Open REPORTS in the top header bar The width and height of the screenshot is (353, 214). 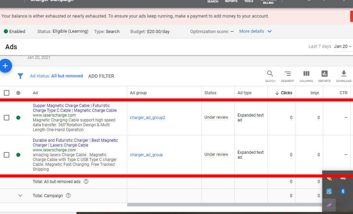tap(231, 1)
